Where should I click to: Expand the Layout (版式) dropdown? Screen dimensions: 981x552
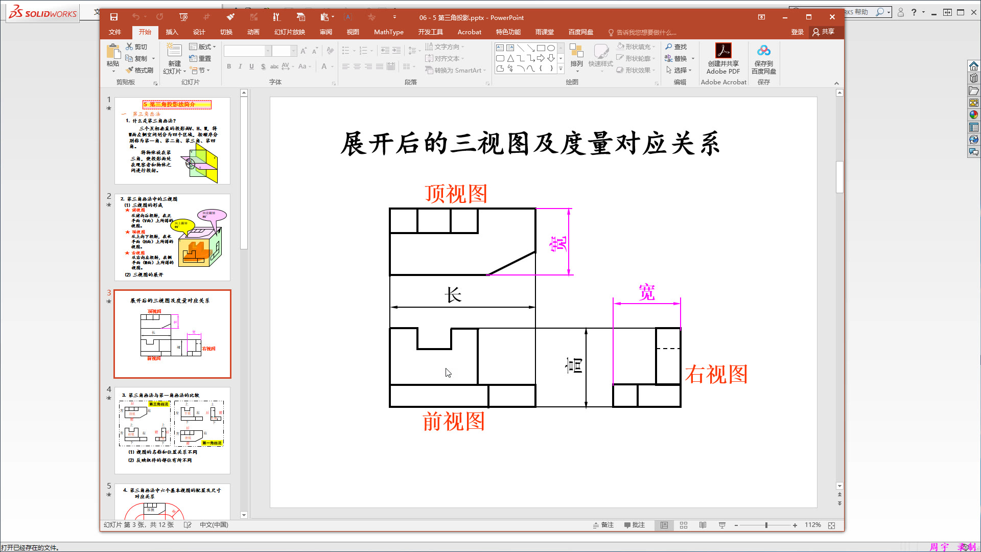(203, 47)
